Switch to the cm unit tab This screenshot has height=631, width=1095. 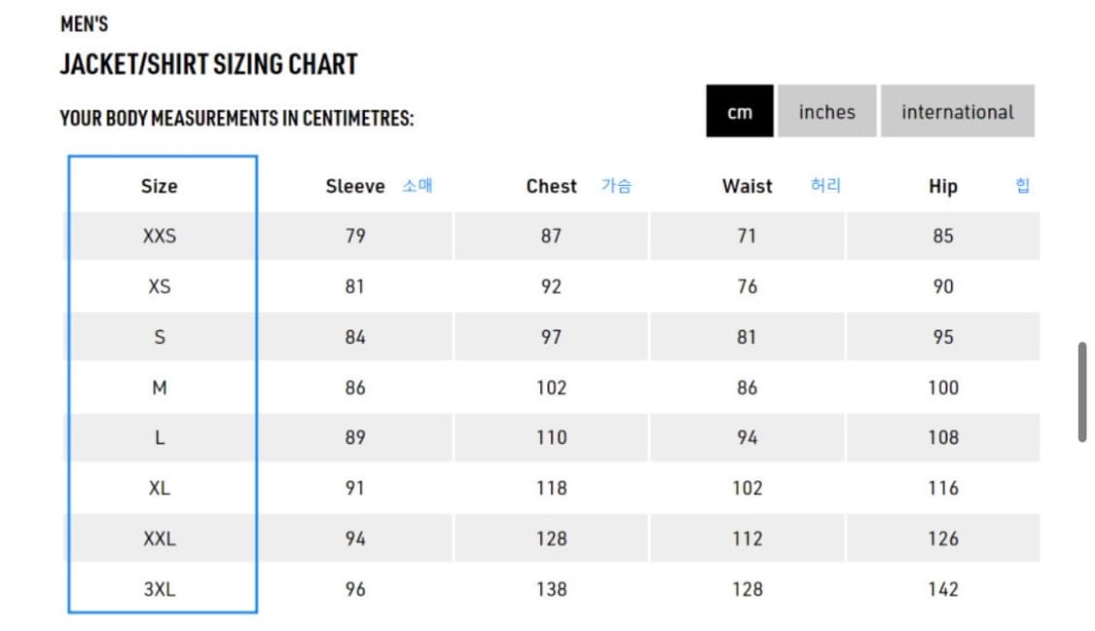(740, 111)
